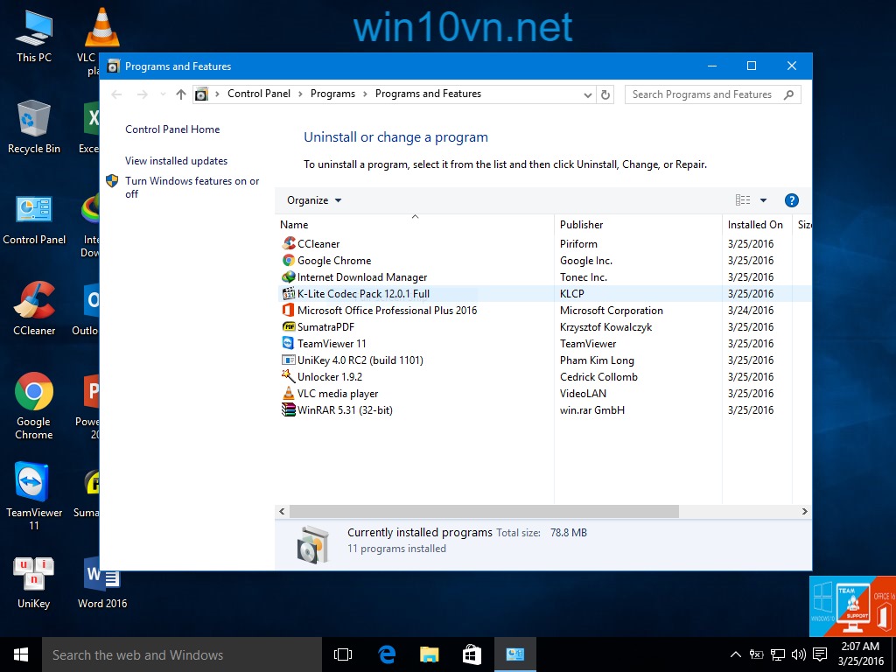Viewport: 896px width, 672px height.
Task: Select Microsoft Office Professional Plus 2016
Action: (388, 310)
